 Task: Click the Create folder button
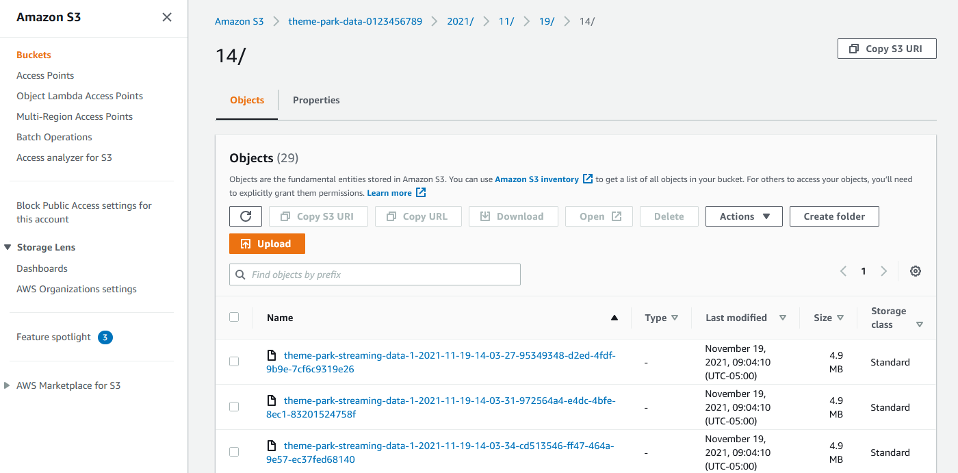point(834,216)
